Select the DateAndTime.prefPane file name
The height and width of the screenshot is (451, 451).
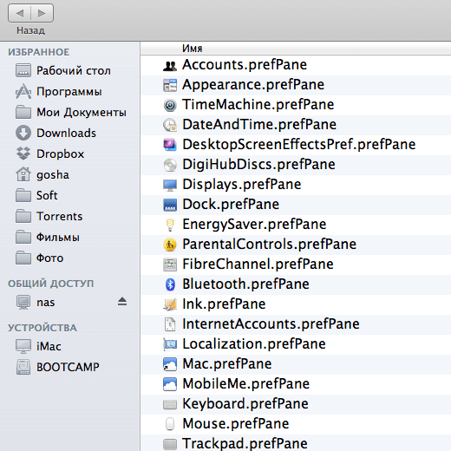pyautogui.click(x=259, y=125)
